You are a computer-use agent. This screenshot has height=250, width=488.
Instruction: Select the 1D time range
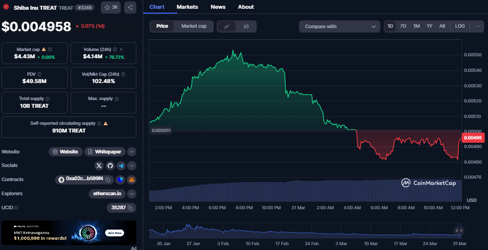point(390,26)
